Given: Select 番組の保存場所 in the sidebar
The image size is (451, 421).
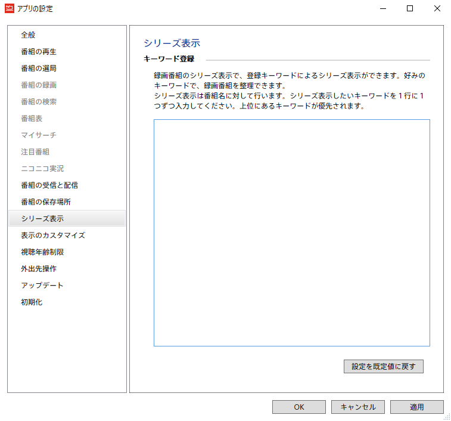Looking at the screenshot, I should coord(46,202).
